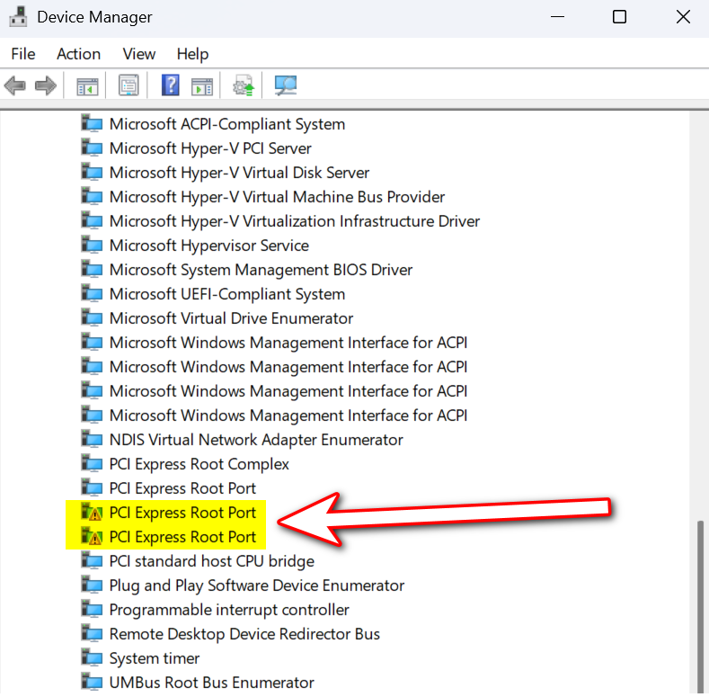
Task: Select Microsoft UEFI-Compliant System
Action: click(x=227, y=294)
